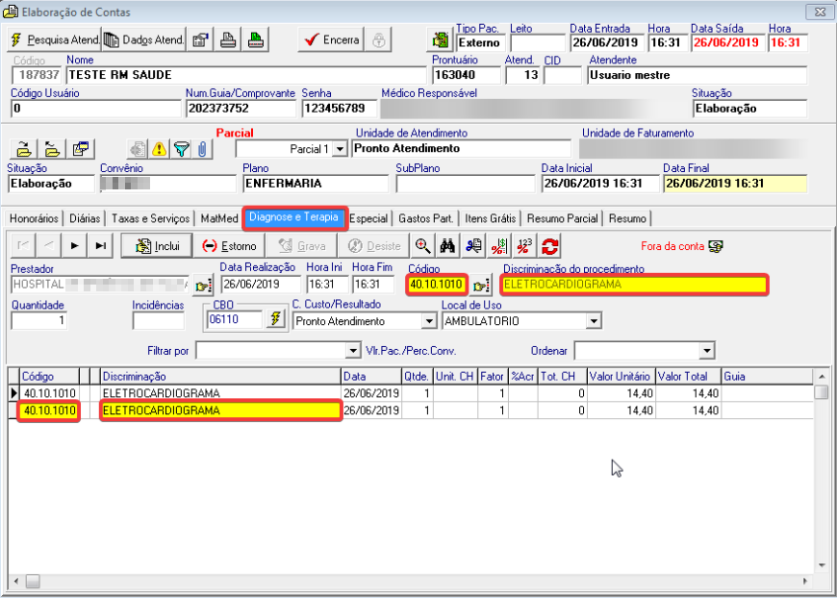
Task: Switch to the Resumo Parcial tab
Action: coord(562,218)
